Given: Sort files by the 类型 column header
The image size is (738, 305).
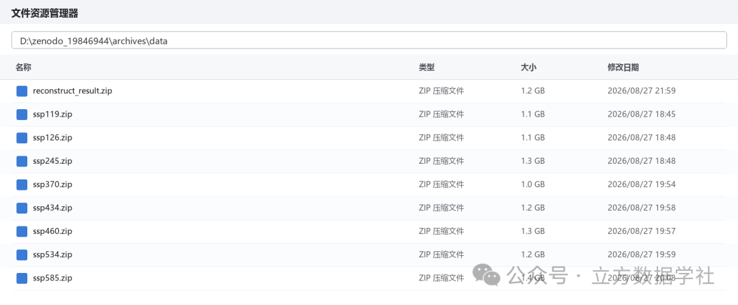Looking at the screenshot, I should pyautogui.click(x=426, y=68).
